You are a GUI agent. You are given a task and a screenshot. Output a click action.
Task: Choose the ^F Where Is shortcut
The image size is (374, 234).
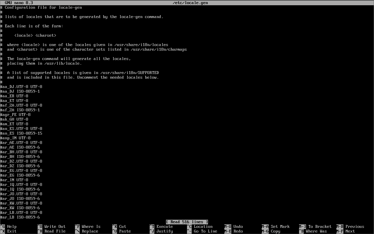coord(88,226)
